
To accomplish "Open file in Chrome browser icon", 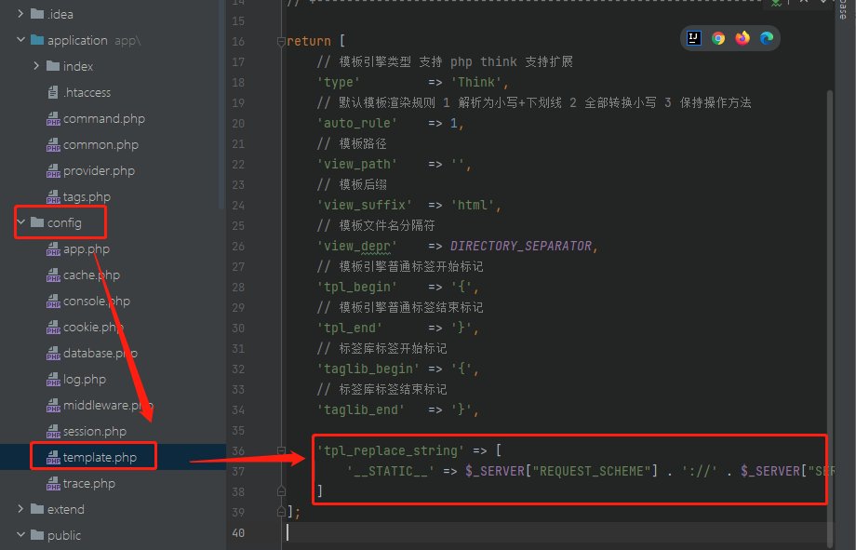I will click(x=718, y=38).
